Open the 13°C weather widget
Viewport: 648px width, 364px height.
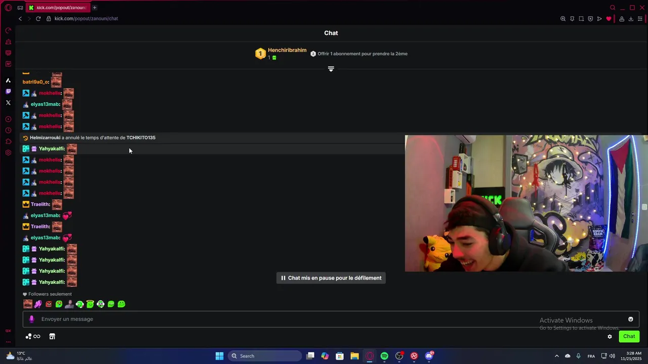[x=20, y=356]
